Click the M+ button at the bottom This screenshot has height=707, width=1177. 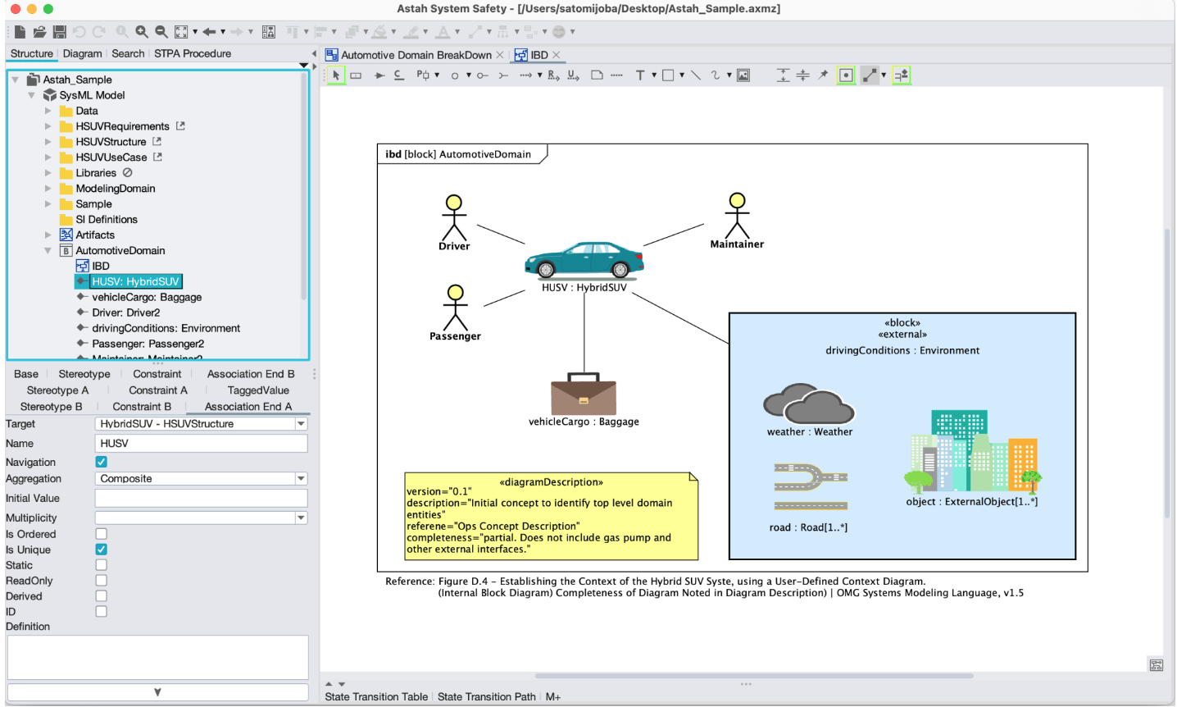point(553,696)
